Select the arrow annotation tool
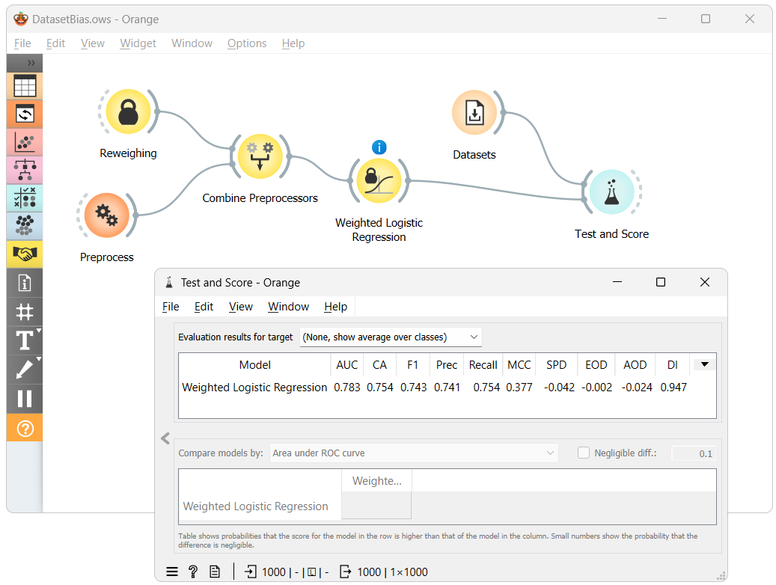The height and width of the screenshot is (585, 776). 25,370
